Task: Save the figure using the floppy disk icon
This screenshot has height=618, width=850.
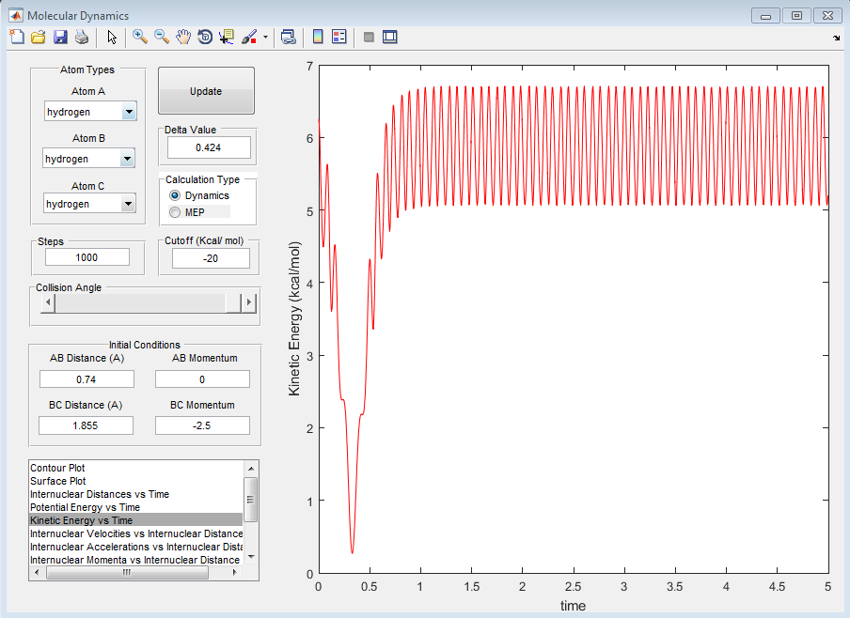Action: (x=60, y=38)
